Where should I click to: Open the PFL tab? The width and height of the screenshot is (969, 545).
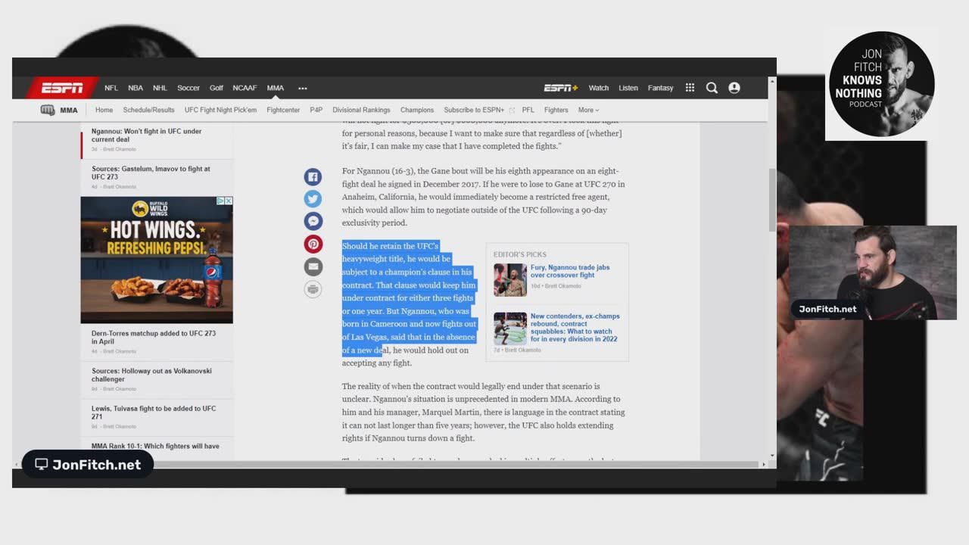point(528,110)
